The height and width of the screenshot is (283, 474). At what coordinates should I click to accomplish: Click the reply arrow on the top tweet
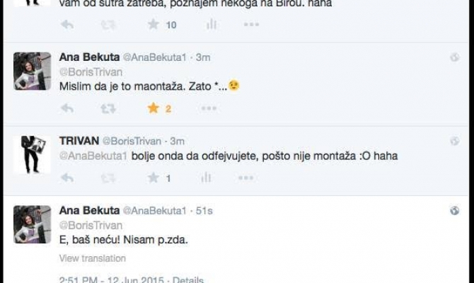68,25
